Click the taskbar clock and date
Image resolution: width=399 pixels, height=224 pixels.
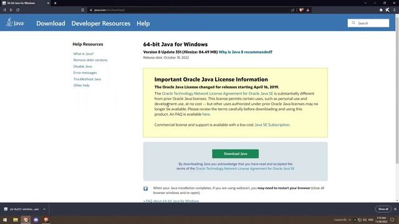coord(381,220)
